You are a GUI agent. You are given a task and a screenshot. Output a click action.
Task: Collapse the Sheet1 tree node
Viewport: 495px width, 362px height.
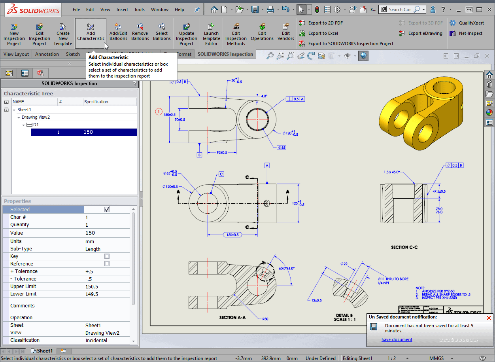pyautogui.click(x=15, y=110)
